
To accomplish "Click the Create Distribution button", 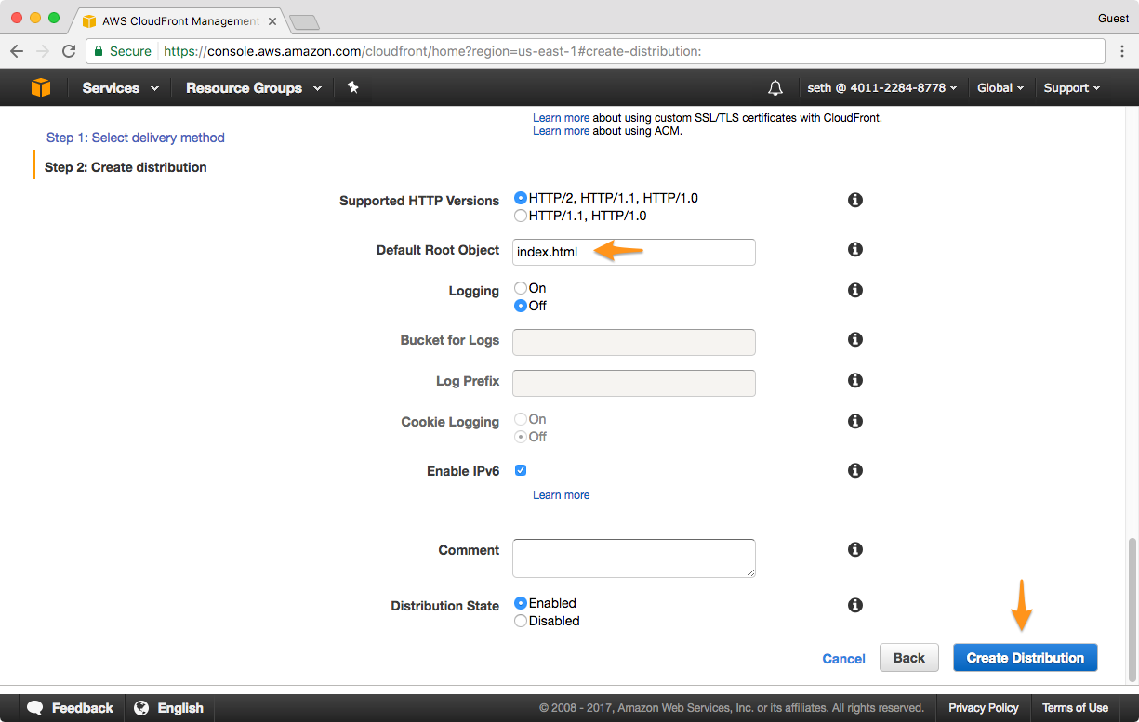I will [1025, 658].
